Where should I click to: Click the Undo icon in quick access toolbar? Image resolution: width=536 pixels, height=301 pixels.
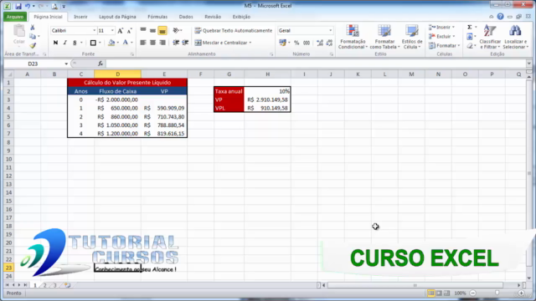(x=28, y=6)
